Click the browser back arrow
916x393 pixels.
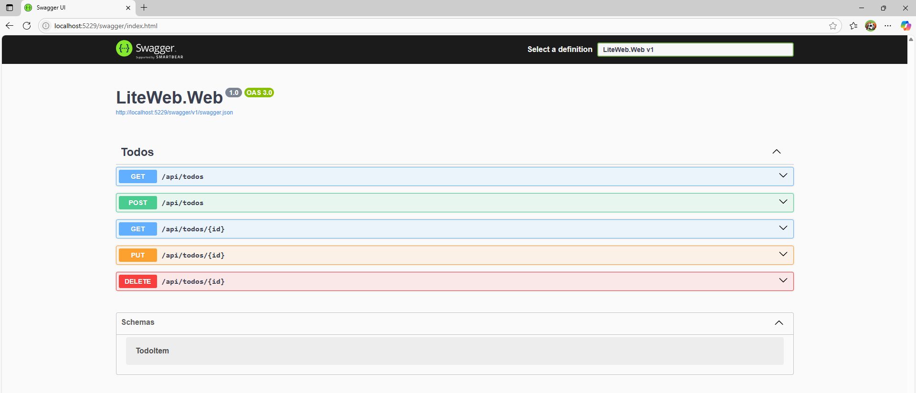click(x=10, y=26)
